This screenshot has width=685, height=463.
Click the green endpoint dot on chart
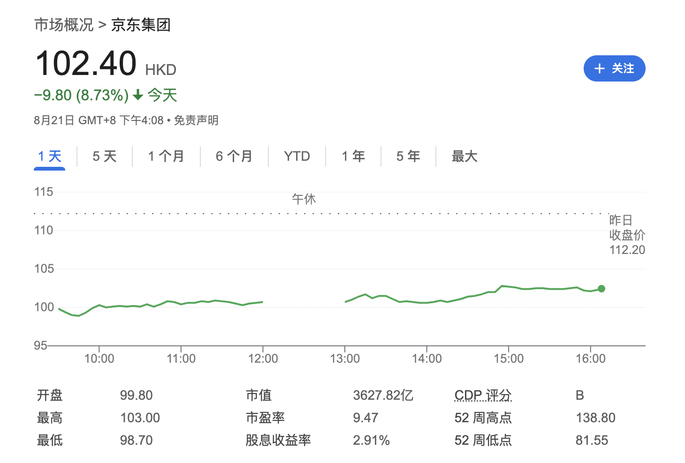(601, 289)
